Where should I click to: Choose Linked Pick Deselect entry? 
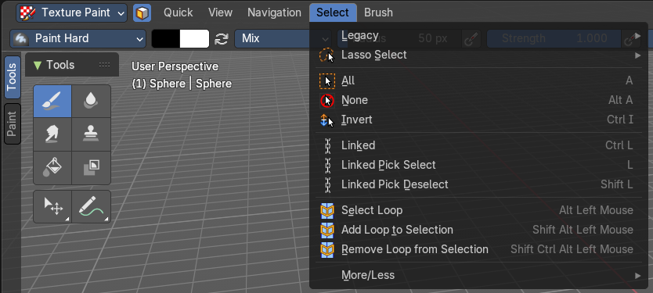(x=479, y=184)
